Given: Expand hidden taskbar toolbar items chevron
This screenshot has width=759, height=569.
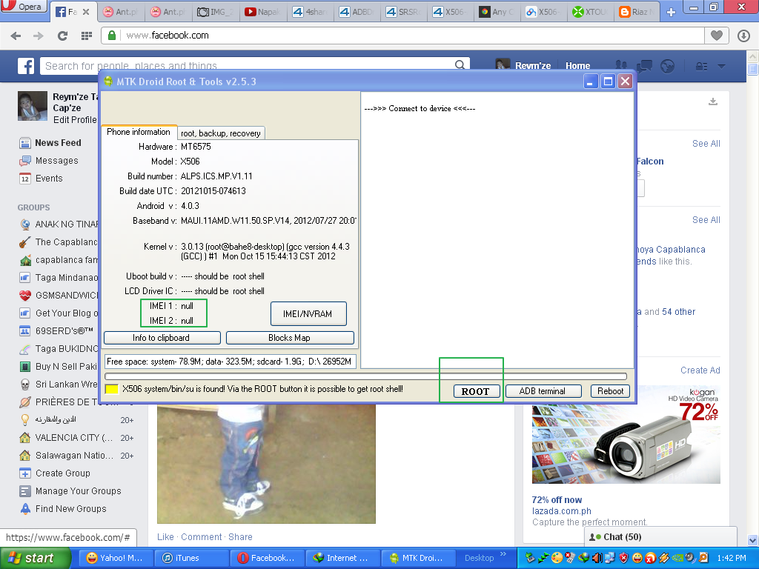Looking at the screenshot, I should point(505,554).
